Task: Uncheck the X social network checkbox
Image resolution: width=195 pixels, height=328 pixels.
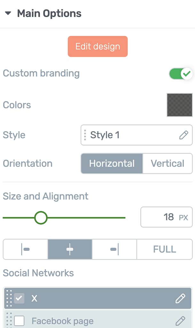Action: [x=19, y=298]
